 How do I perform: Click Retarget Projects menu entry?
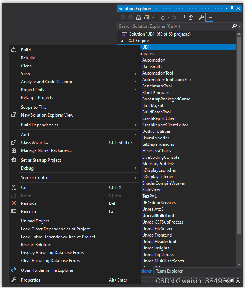(74, 98)
